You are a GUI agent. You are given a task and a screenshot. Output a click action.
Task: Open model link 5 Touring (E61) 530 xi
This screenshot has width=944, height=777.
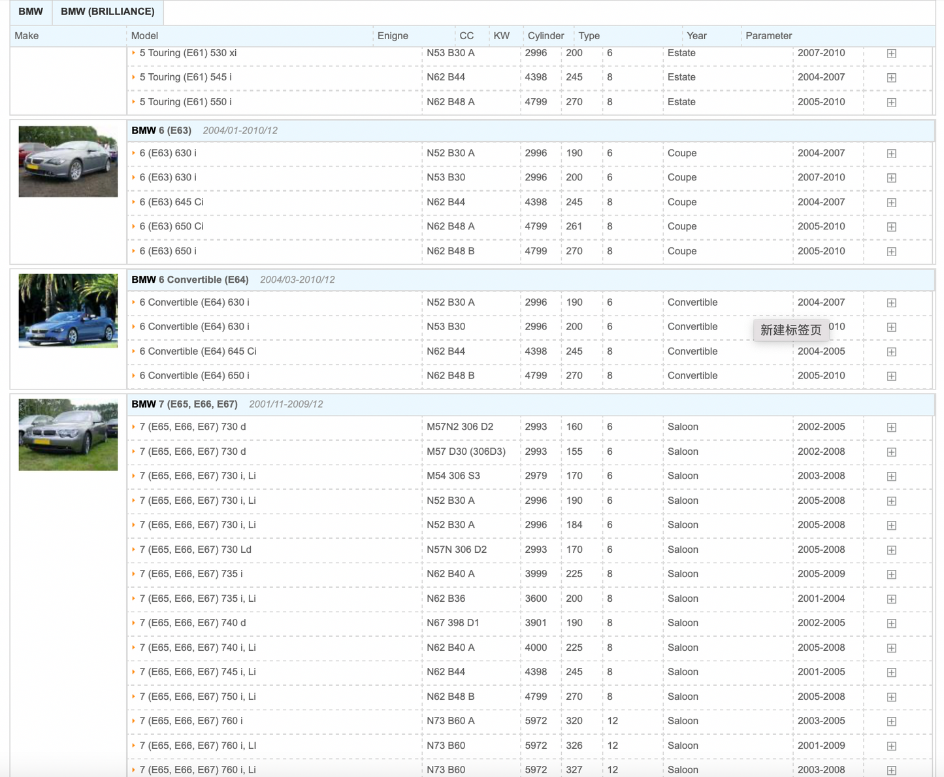tap(188, 53)
